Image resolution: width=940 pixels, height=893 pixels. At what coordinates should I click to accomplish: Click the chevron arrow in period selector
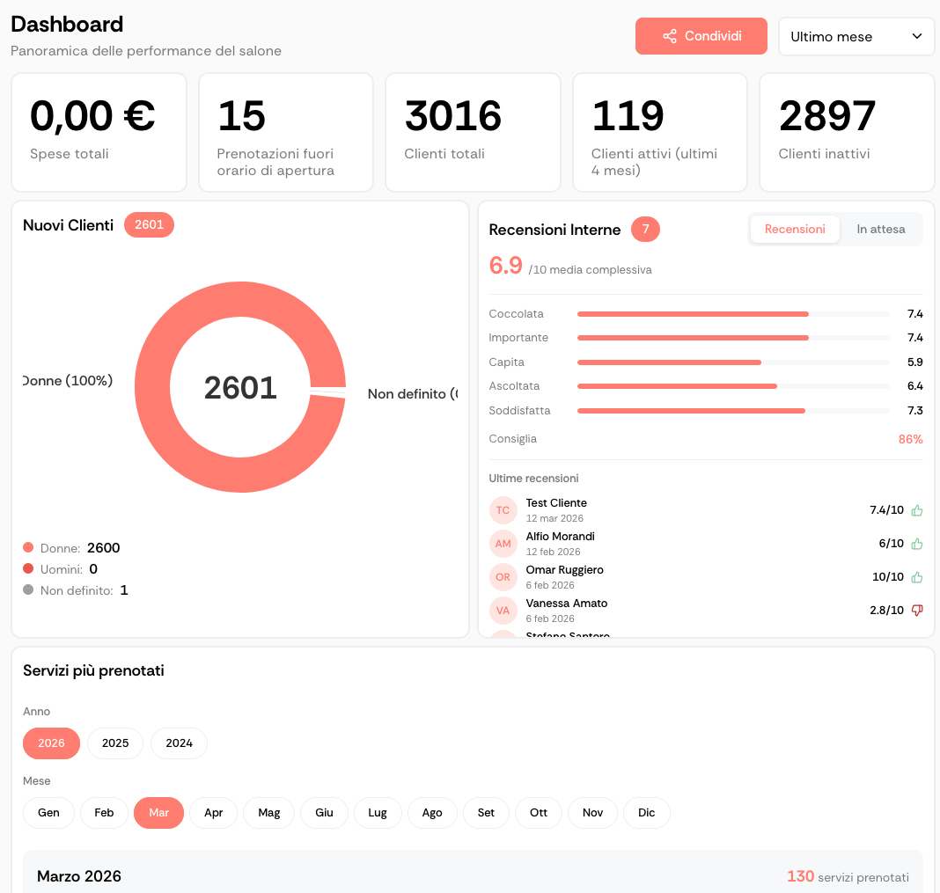pos(917,36)
